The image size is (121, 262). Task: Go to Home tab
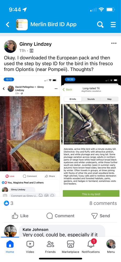(x=10, y=247)
